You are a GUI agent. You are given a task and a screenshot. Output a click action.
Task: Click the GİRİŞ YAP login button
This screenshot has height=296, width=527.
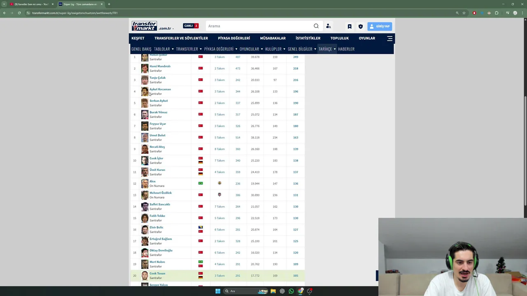(380, 26)
